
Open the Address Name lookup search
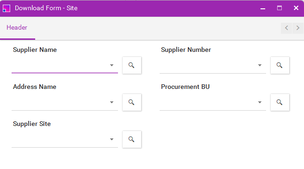(x=132, y=102)
